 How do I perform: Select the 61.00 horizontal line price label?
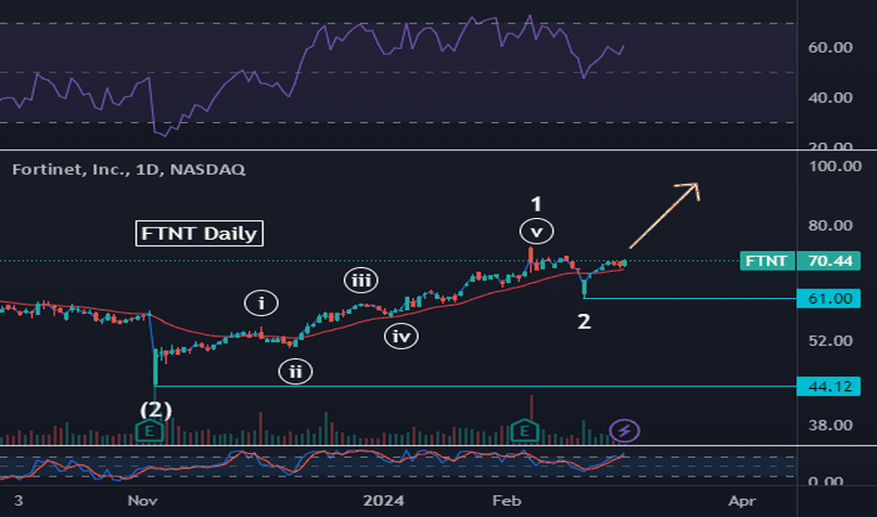829,299
